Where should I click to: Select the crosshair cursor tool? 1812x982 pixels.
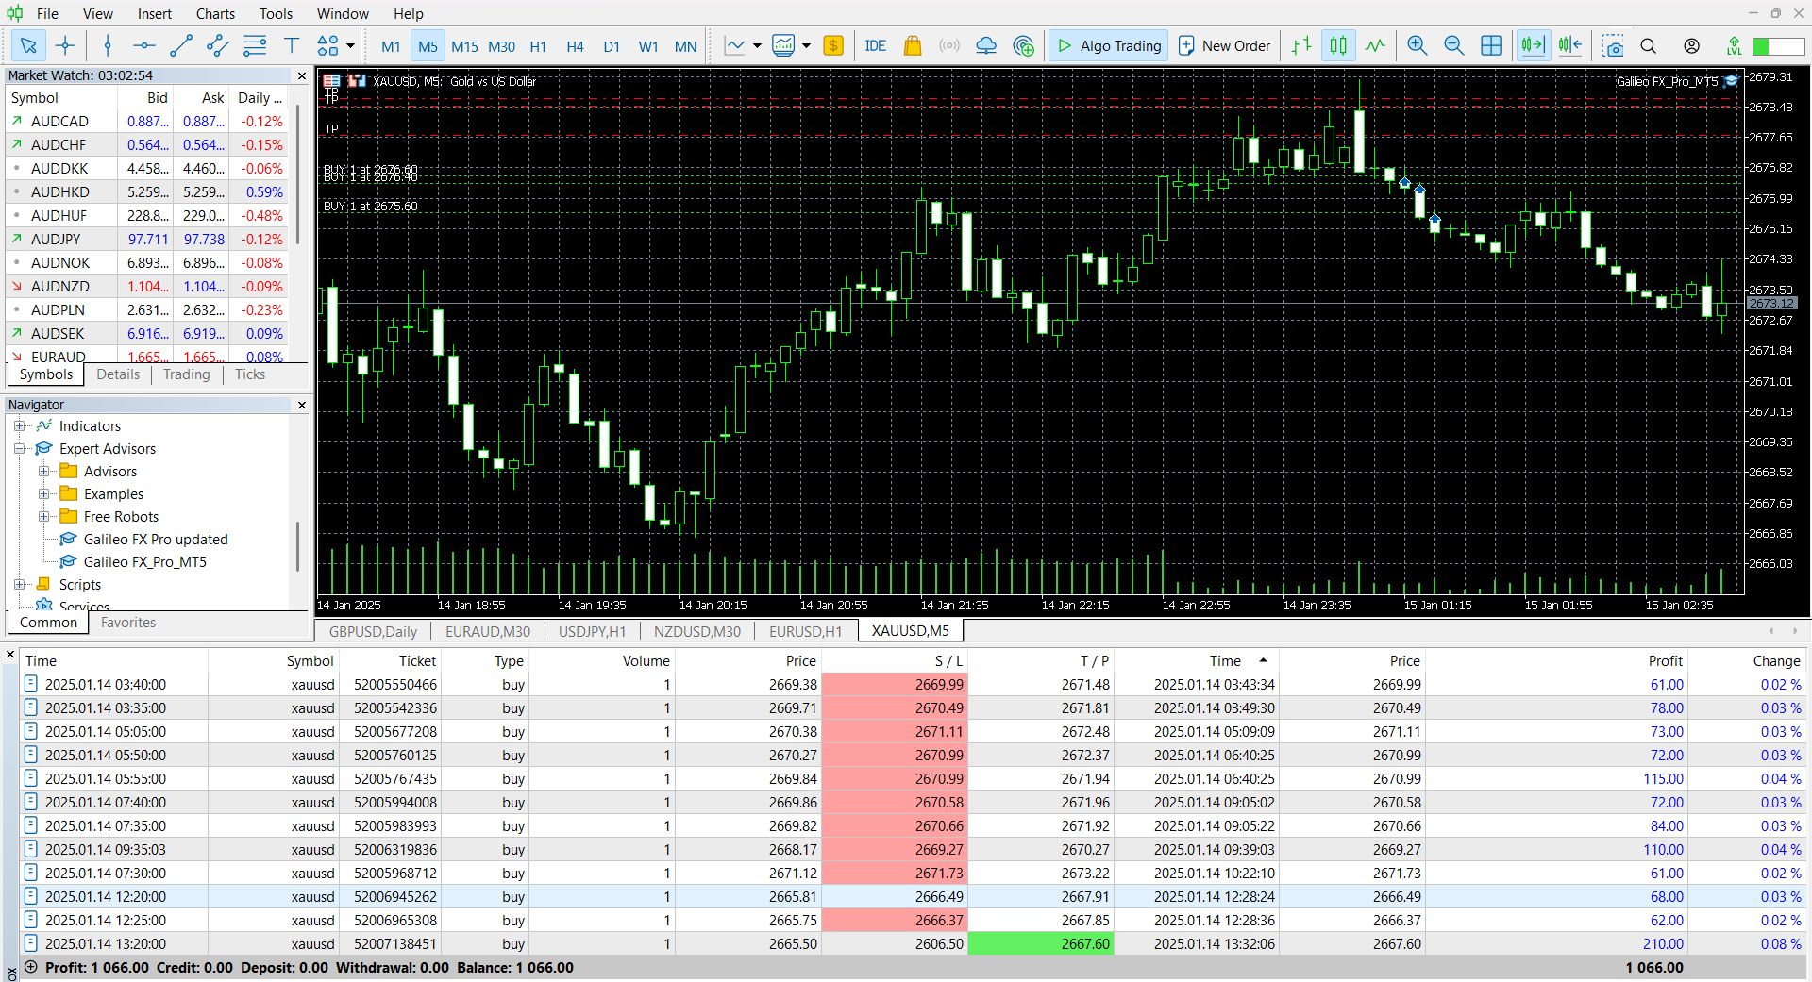coord(65,45)
